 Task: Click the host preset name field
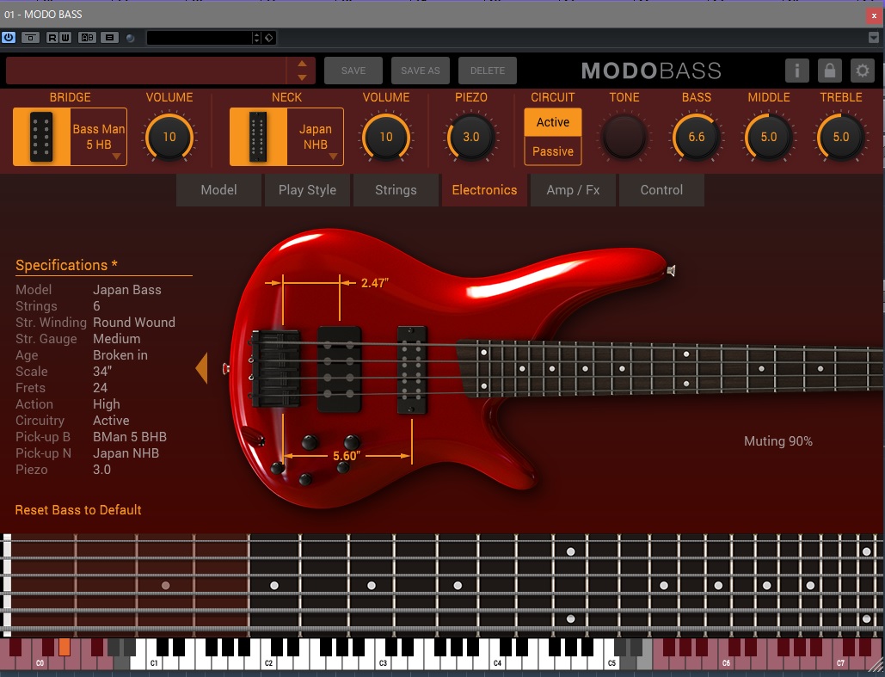click(x=200, y=38)
